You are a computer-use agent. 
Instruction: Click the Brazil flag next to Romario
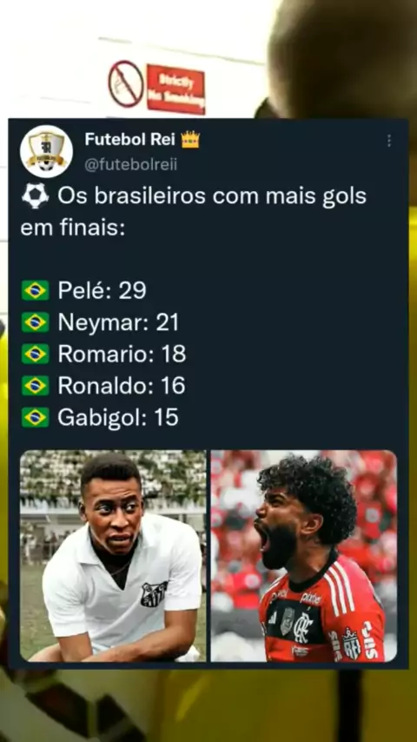pos(35,354)
